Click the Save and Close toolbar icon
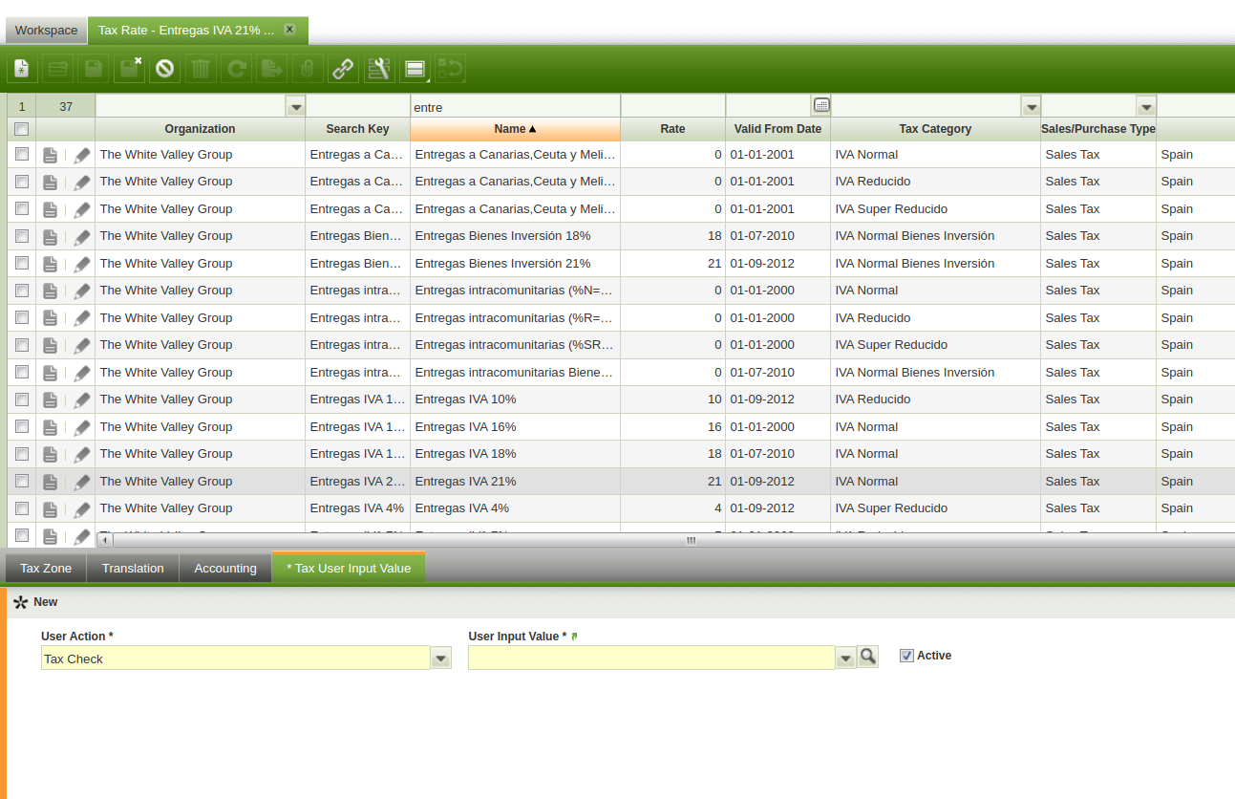 (129, 68)
